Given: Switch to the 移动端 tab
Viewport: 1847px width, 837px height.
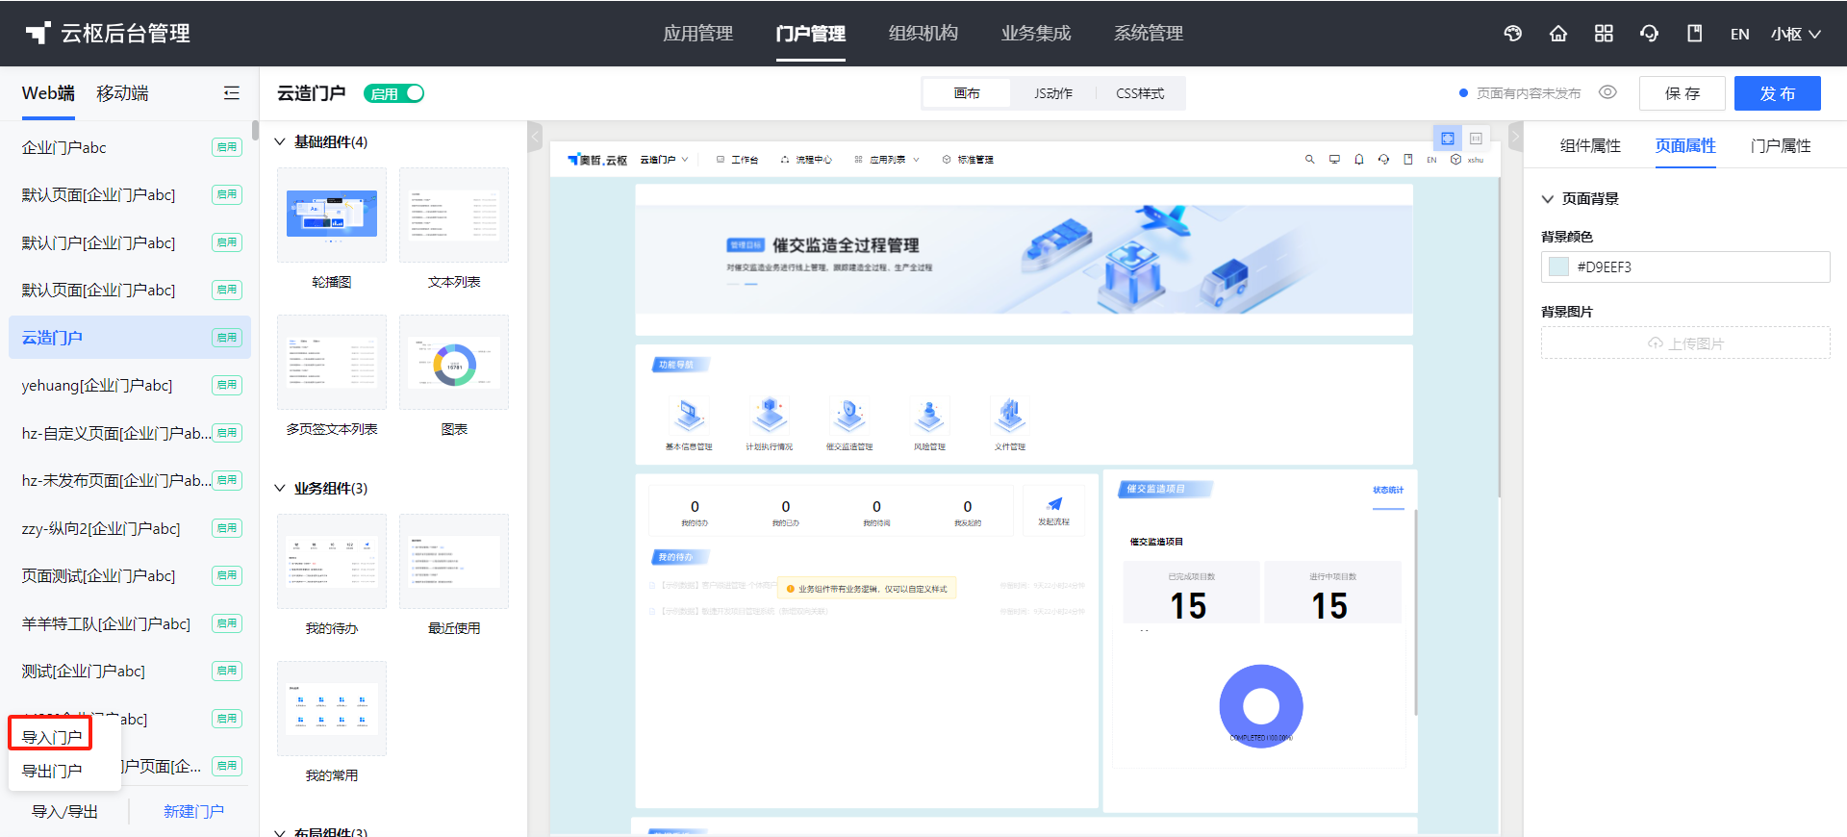Looking at the screenshot, I should 122,93.
